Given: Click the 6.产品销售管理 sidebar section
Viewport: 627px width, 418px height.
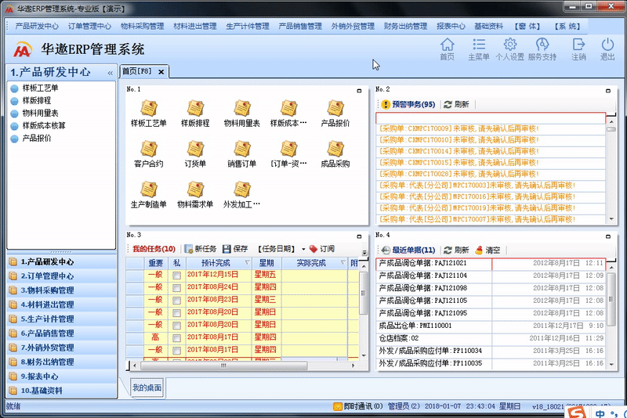Looking at the screenshot, I should click(62, 333).
